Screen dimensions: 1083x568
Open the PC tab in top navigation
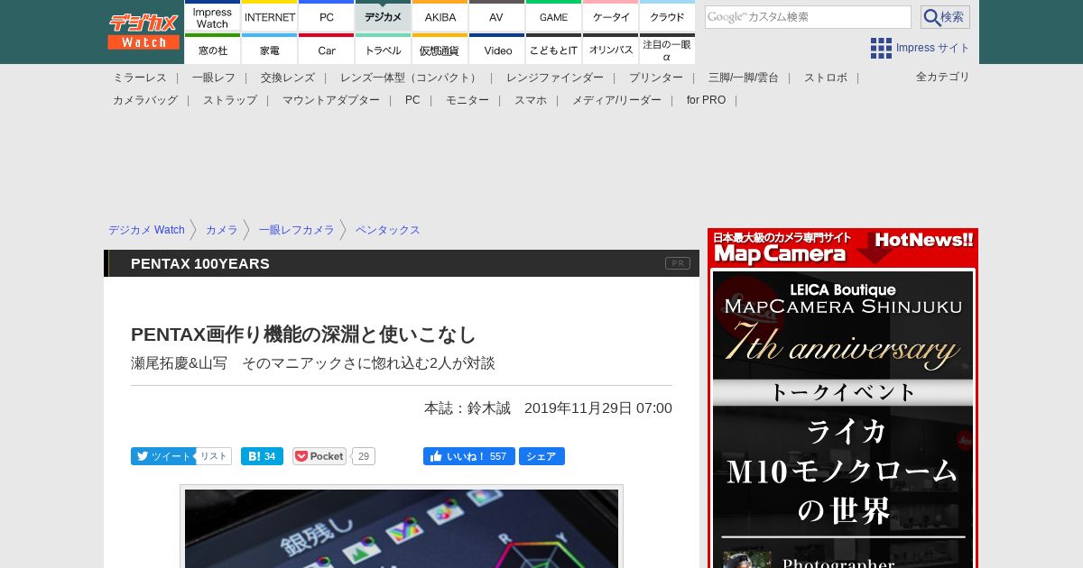point(327,16)
